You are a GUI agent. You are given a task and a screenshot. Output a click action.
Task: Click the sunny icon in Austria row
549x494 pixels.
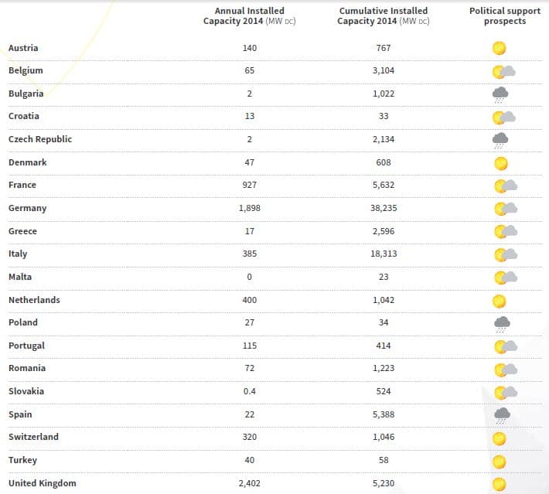click(x=500, y=49)
